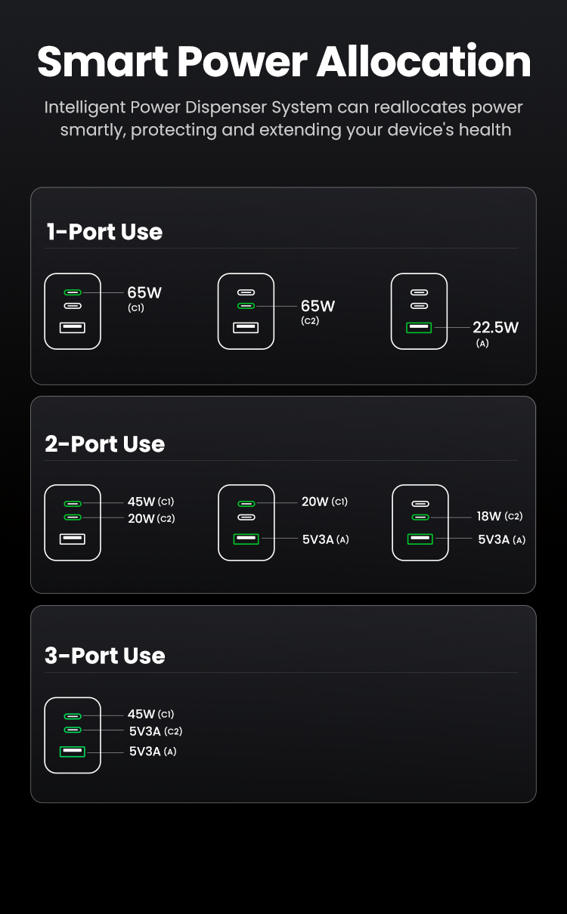Click the Smart Power Allocation title
Image resolution: width=567 pixels, height=914 pixels.
pos(283,61)
